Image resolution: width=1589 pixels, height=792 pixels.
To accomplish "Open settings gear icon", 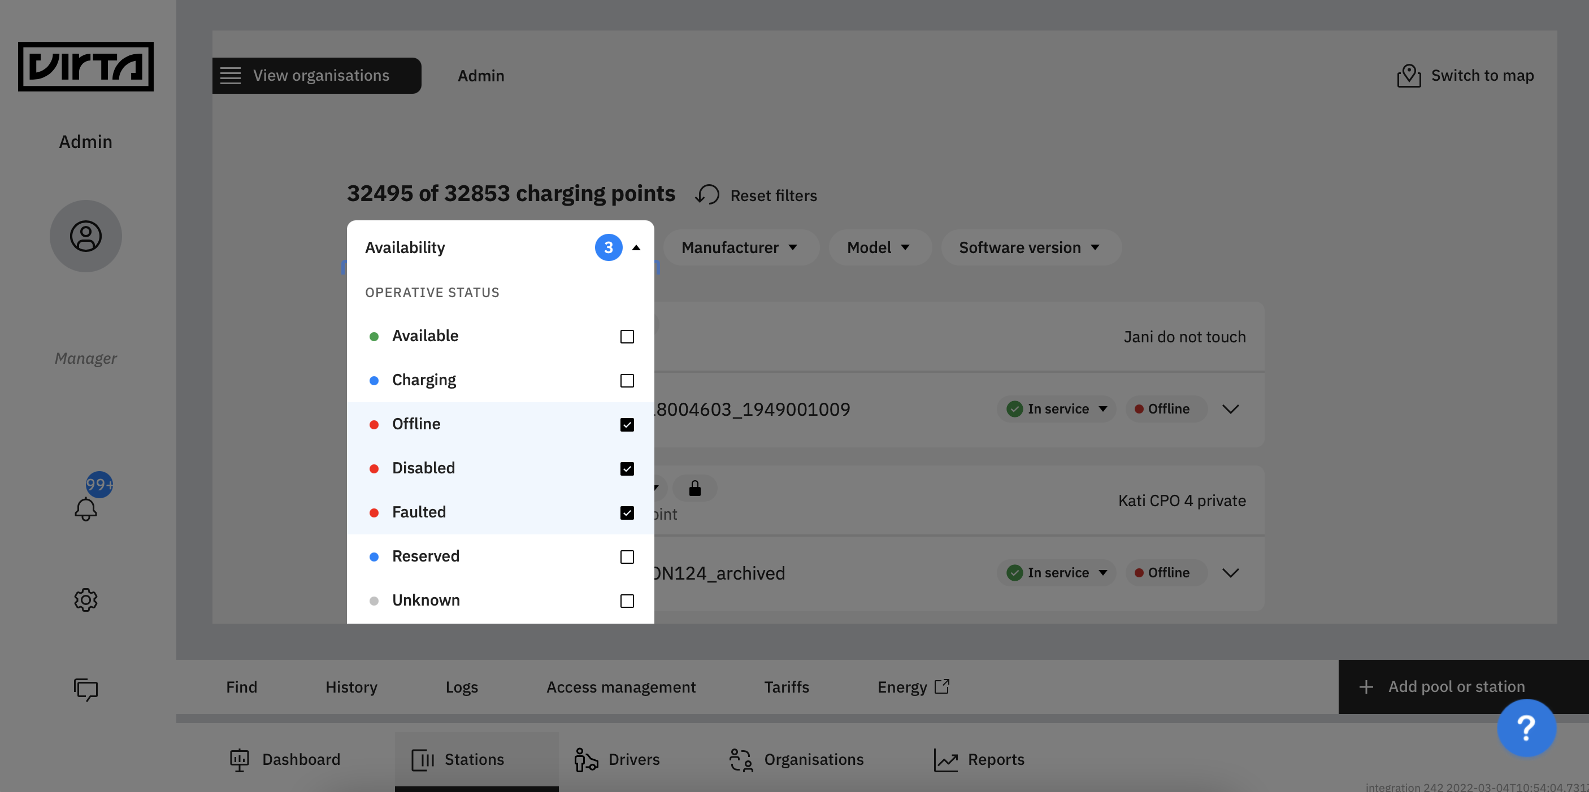I will (x=86, y=599).
